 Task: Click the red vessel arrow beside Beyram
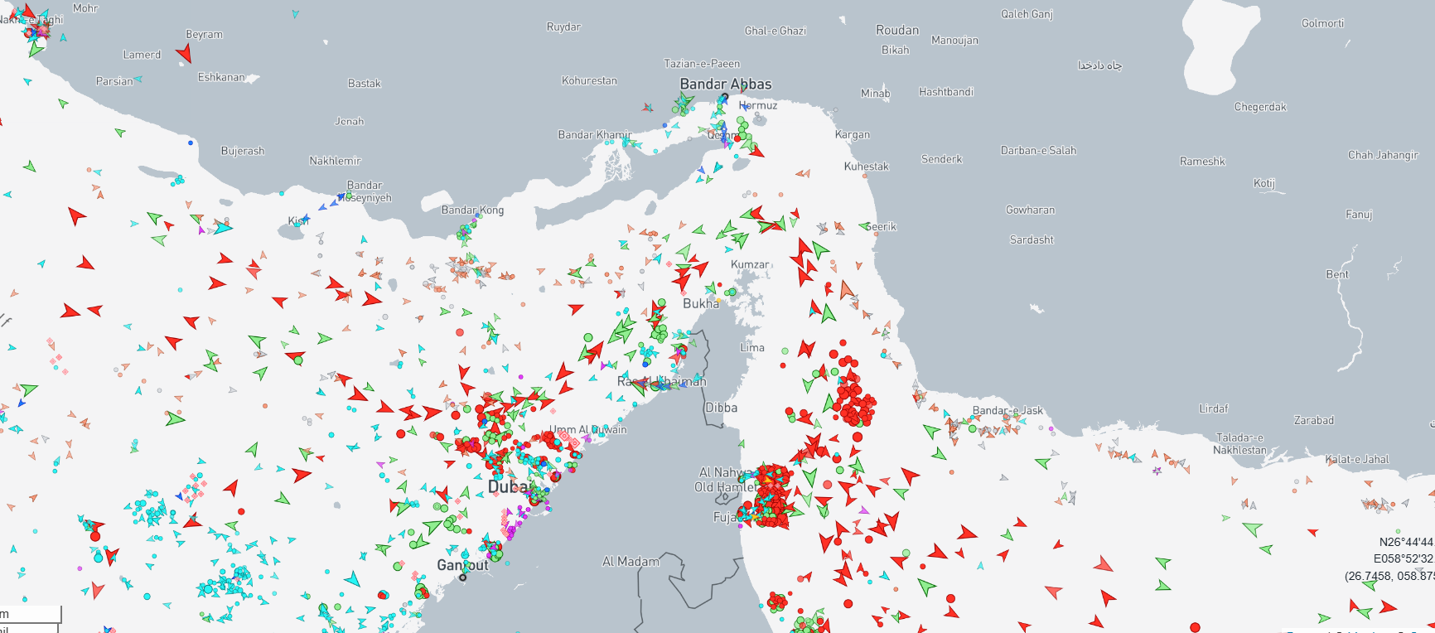(x=185, y=54)
